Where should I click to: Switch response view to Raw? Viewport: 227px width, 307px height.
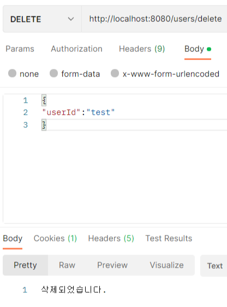click(67, 265)
